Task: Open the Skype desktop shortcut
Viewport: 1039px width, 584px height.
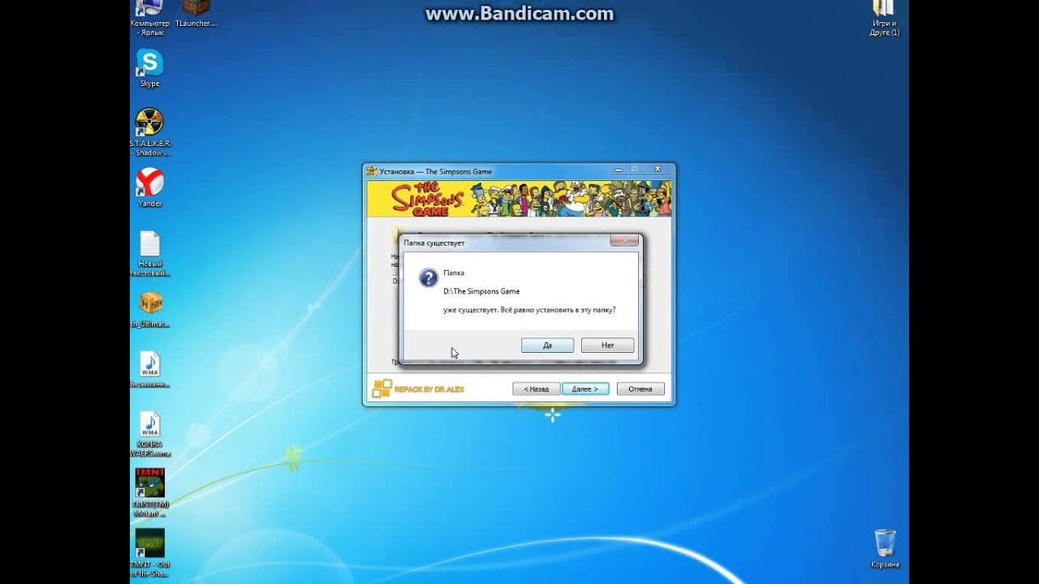Action: pos(149,67)
